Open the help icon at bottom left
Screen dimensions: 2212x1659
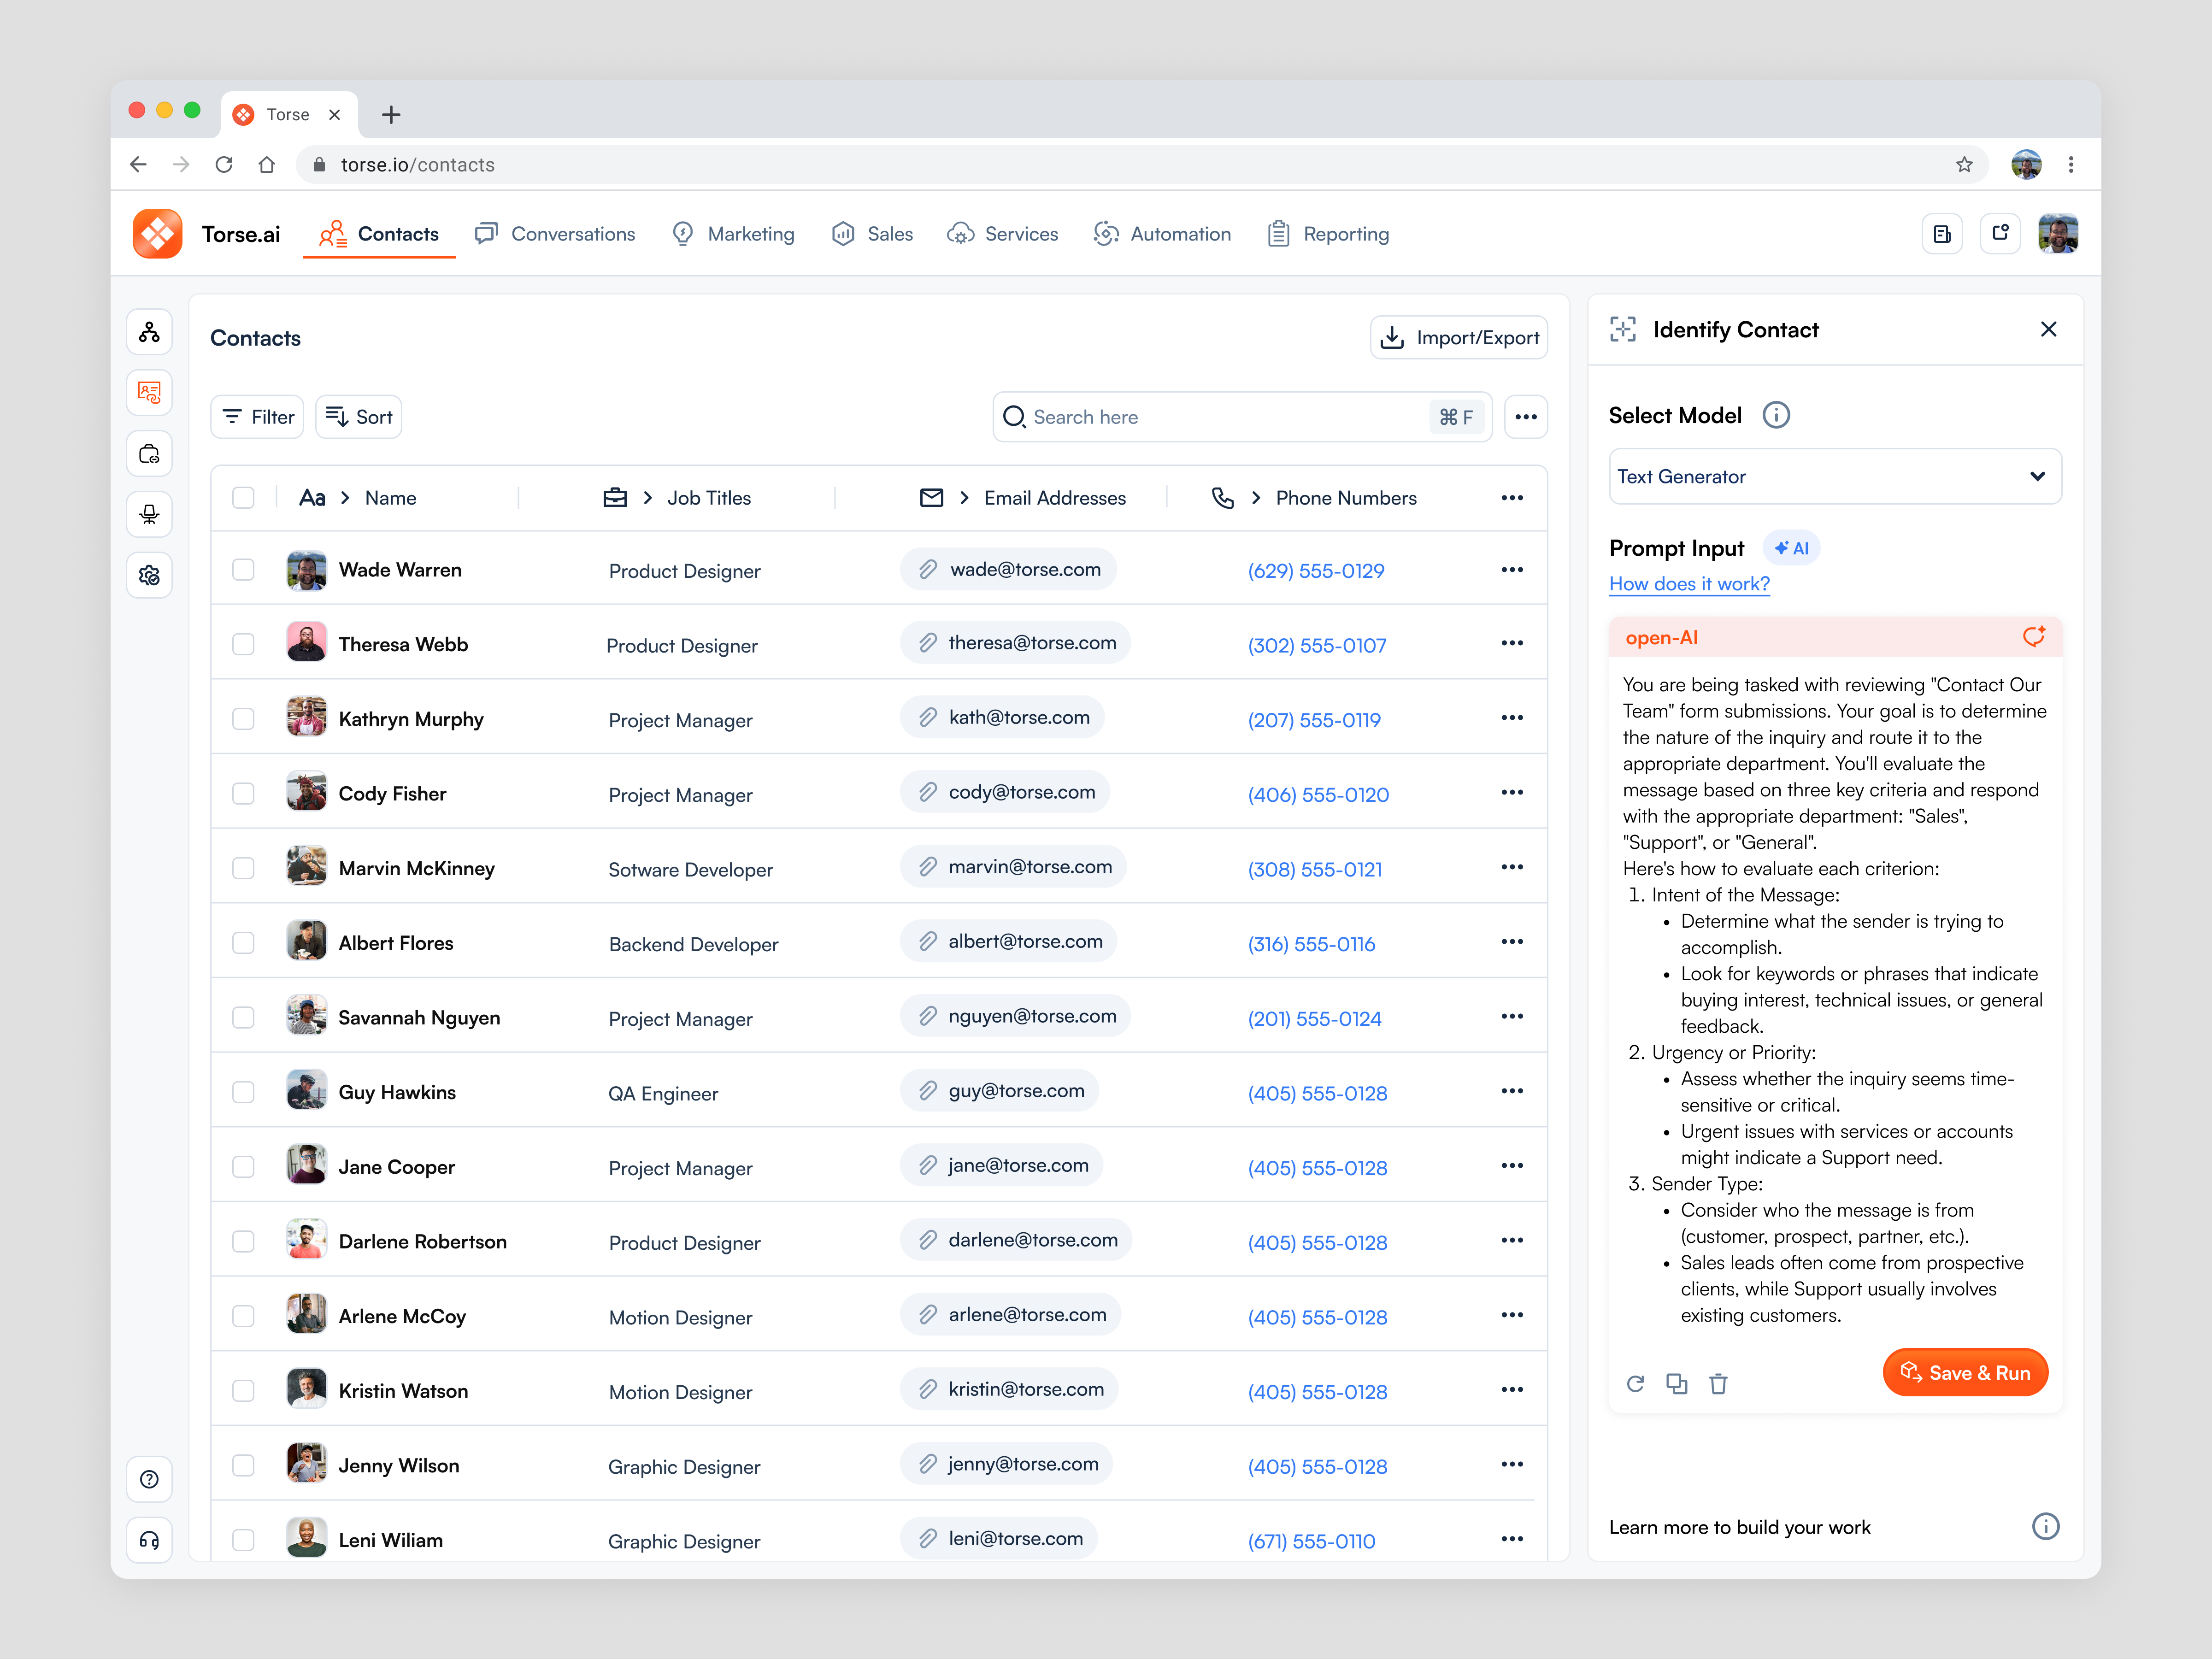pyautogui.click(x=149, y=1479)
